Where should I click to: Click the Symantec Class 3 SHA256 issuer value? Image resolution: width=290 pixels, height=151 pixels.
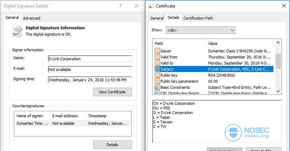coord(239,51)
